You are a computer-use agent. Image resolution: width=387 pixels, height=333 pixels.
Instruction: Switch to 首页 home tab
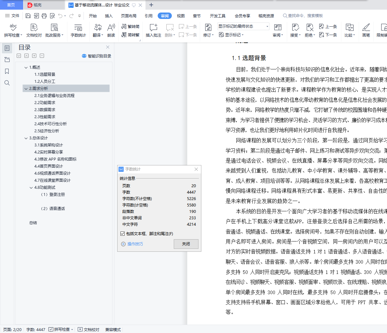pos(11,5)
